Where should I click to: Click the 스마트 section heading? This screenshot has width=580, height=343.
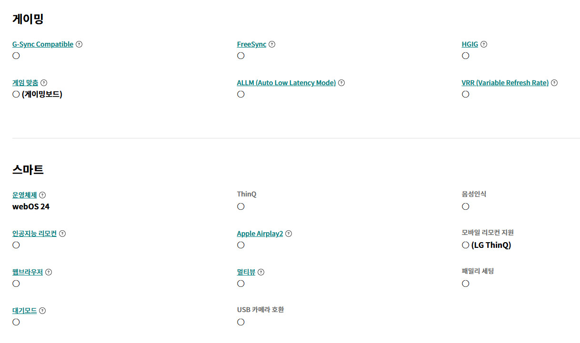click(x=28, y=169)
